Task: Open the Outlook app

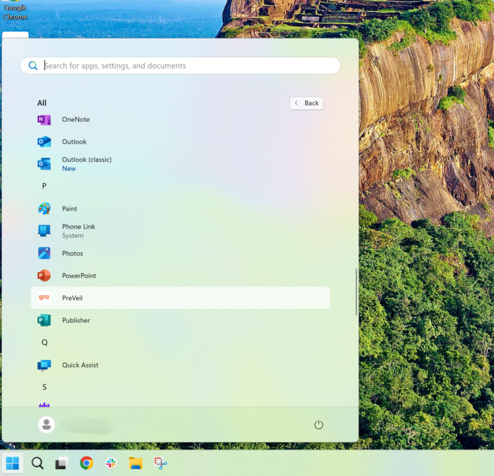Action: coord(74,141)
